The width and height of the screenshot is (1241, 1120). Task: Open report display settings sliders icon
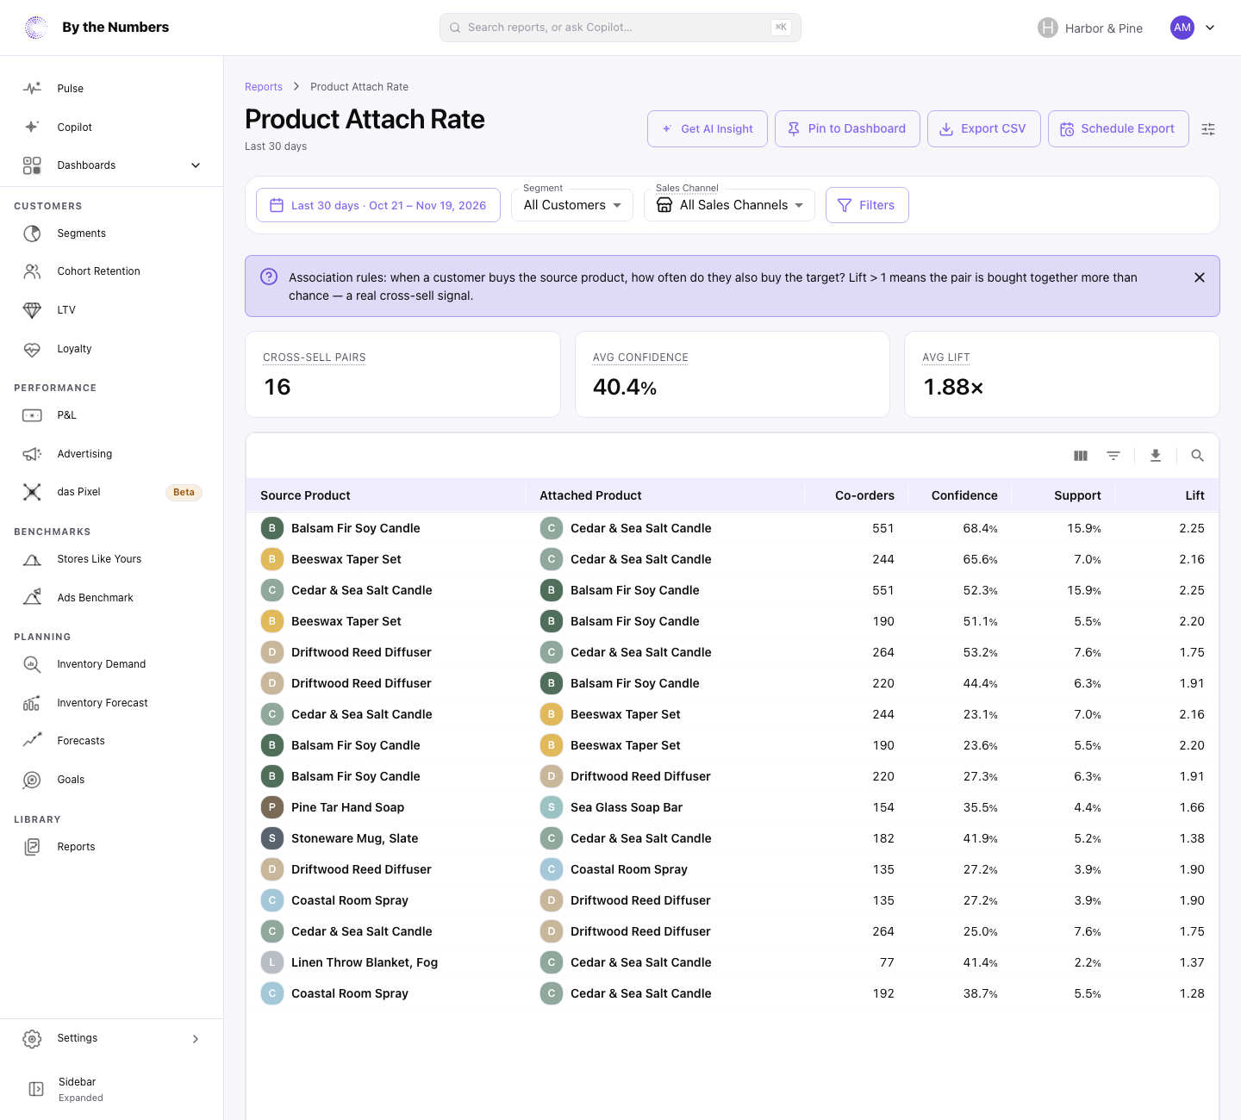click(x=1208, y=129)
